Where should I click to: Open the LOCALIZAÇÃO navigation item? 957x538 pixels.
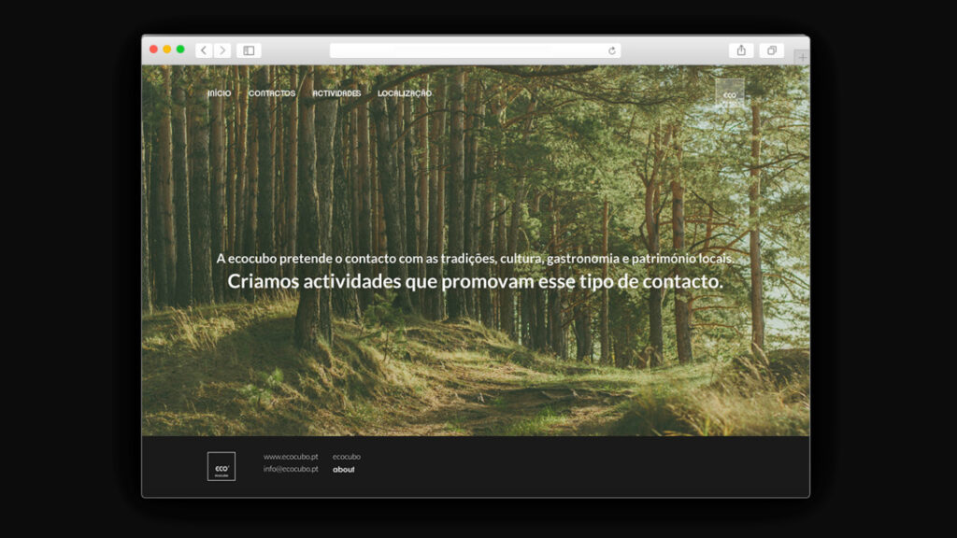pyautogui.click(x=404, y=93)
